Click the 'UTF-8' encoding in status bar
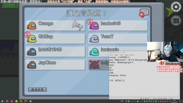Image resolution: width=183 pixels, height=103 pixels. [171, 98]
